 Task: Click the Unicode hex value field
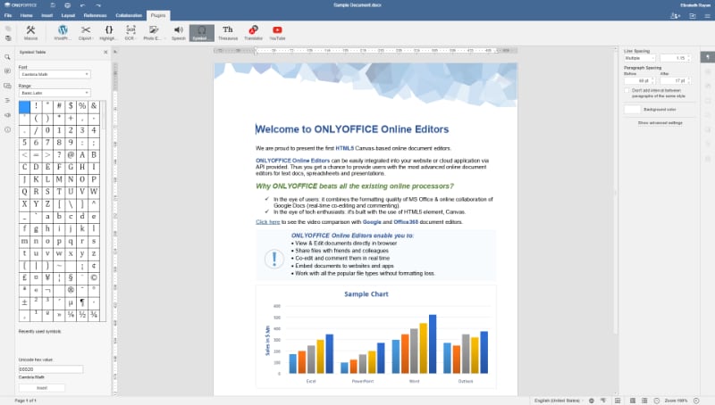pyautogui.click(x=51, y=369)
